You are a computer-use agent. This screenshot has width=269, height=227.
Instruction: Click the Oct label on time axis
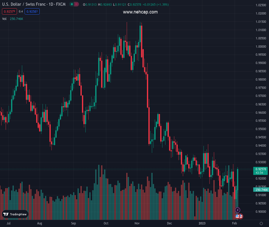[106, 223]
